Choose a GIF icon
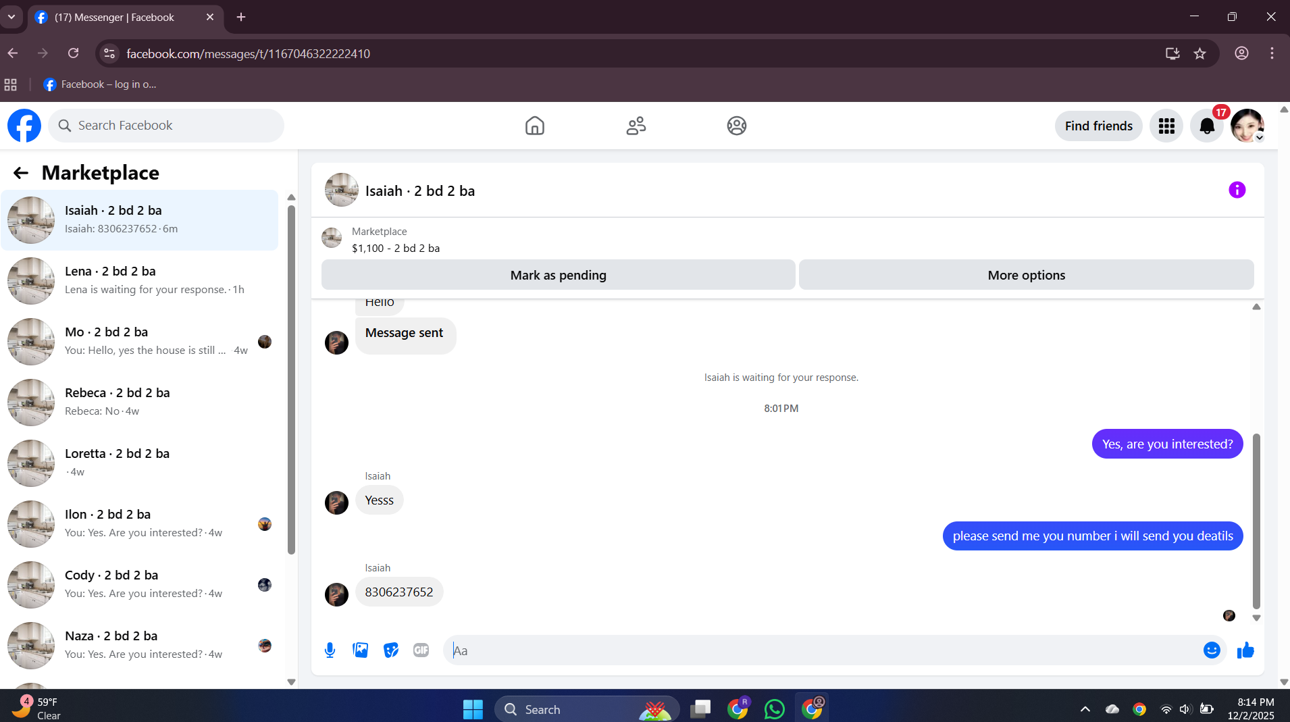This screenshot has height=722, width=1290. point(421,650)
